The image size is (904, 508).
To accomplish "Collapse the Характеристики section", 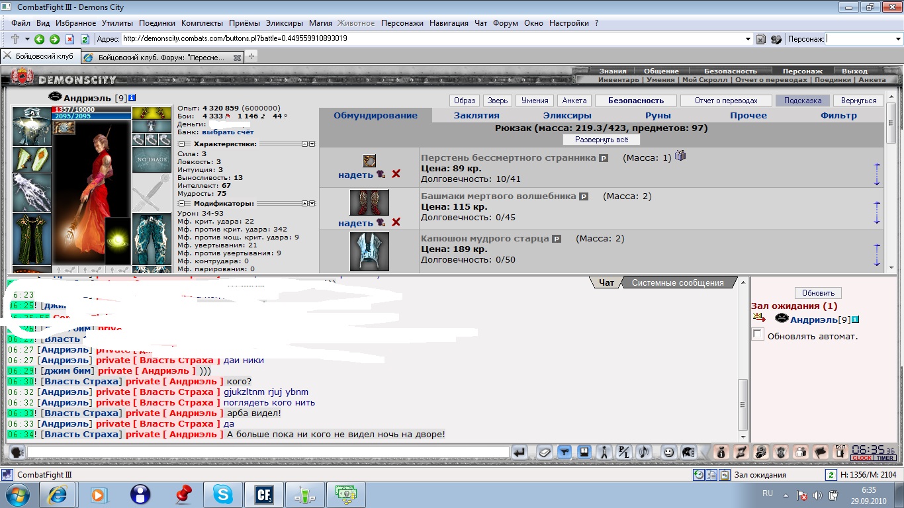I will click(x=182, y=144).
